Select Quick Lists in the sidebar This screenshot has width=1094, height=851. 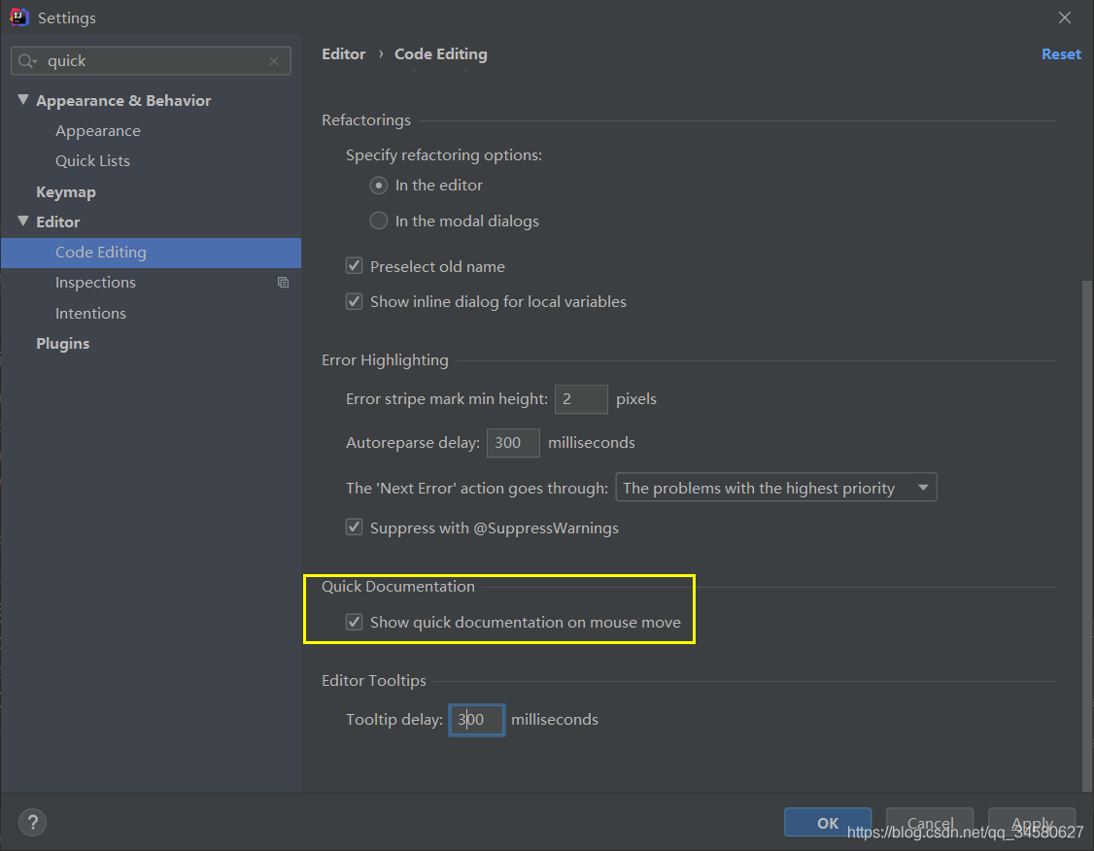[92, 161]
